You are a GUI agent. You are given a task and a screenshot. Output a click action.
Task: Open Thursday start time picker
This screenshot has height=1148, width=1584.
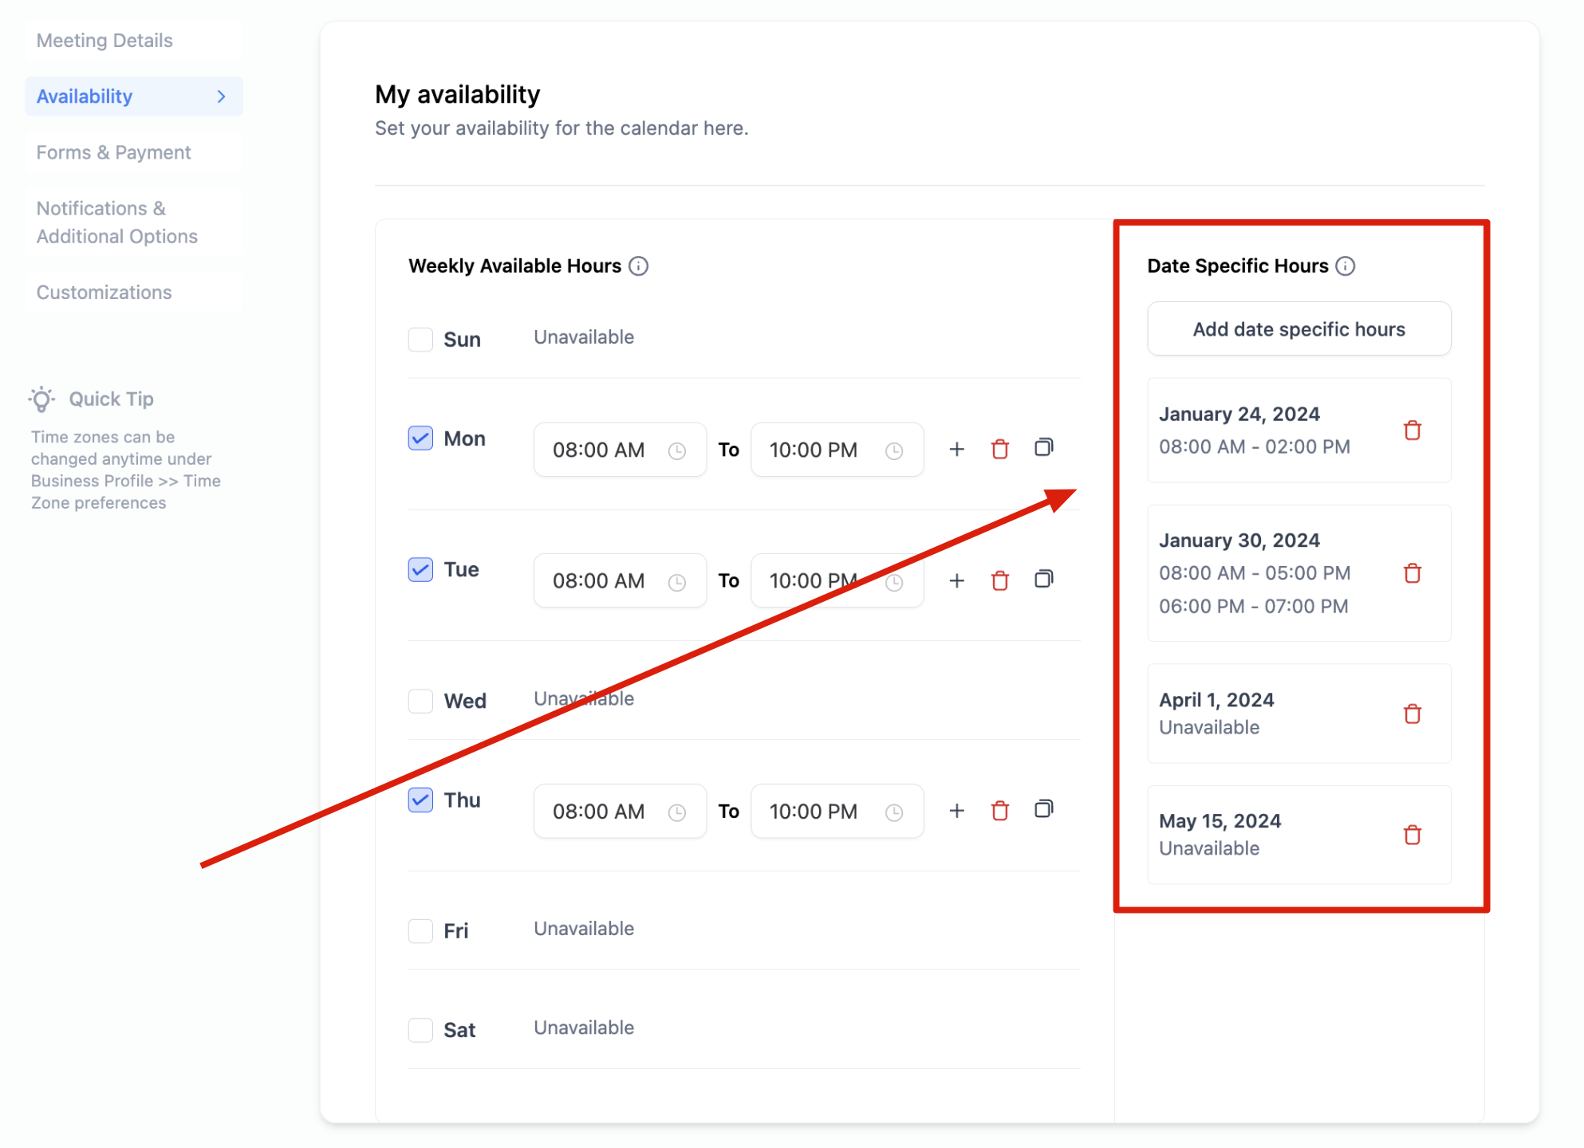point(619,812)
